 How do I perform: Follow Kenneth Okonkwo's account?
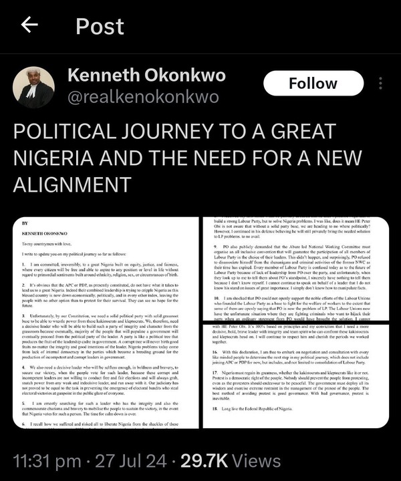[313, 84]
